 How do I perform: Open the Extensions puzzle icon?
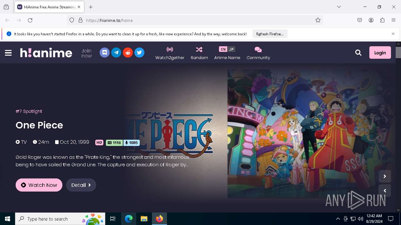(x=382, y=20)
